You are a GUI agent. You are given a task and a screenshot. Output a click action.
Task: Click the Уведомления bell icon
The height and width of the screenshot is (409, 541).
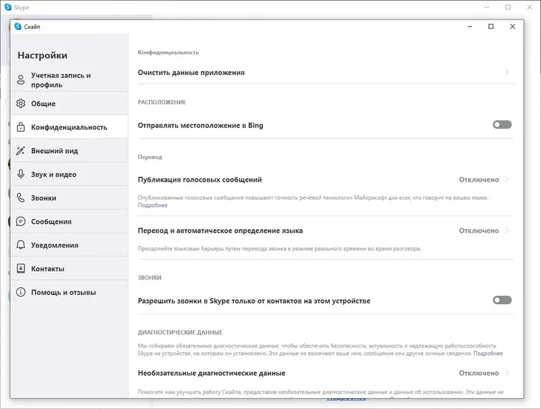point(21,245)
